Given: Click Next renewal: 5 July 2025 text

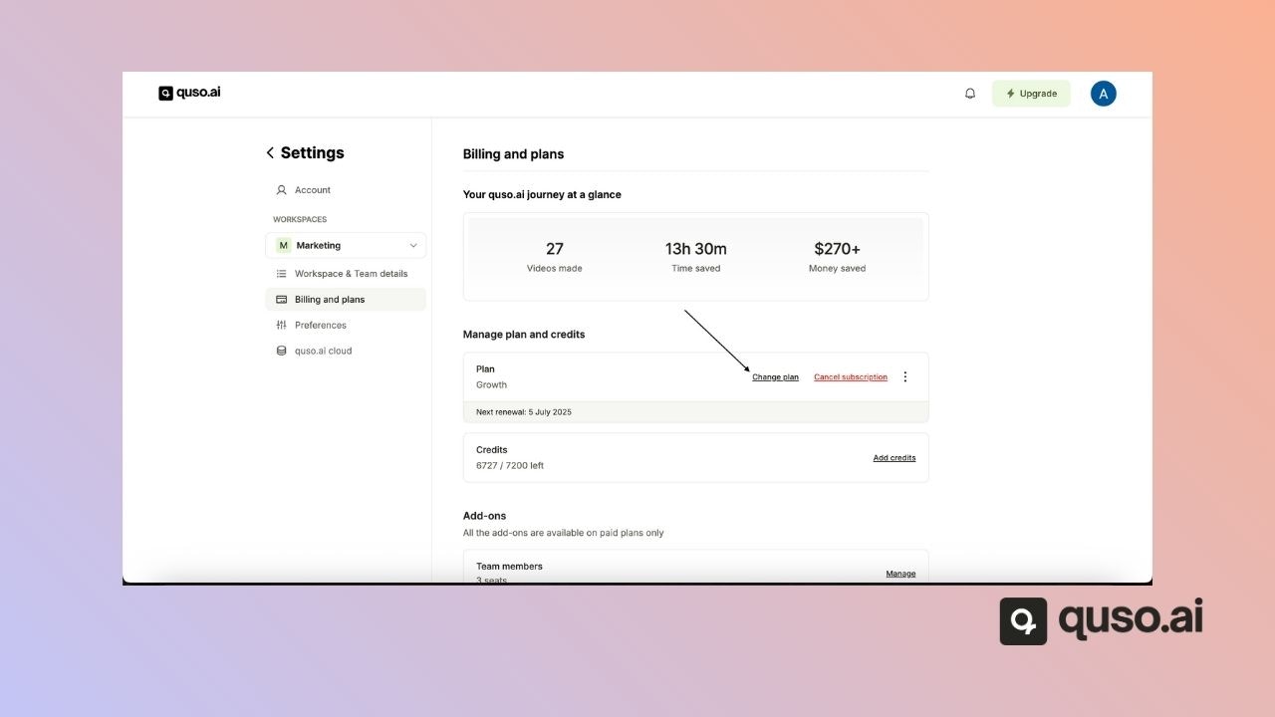Looking at the screenshot, I should [524, 412].
